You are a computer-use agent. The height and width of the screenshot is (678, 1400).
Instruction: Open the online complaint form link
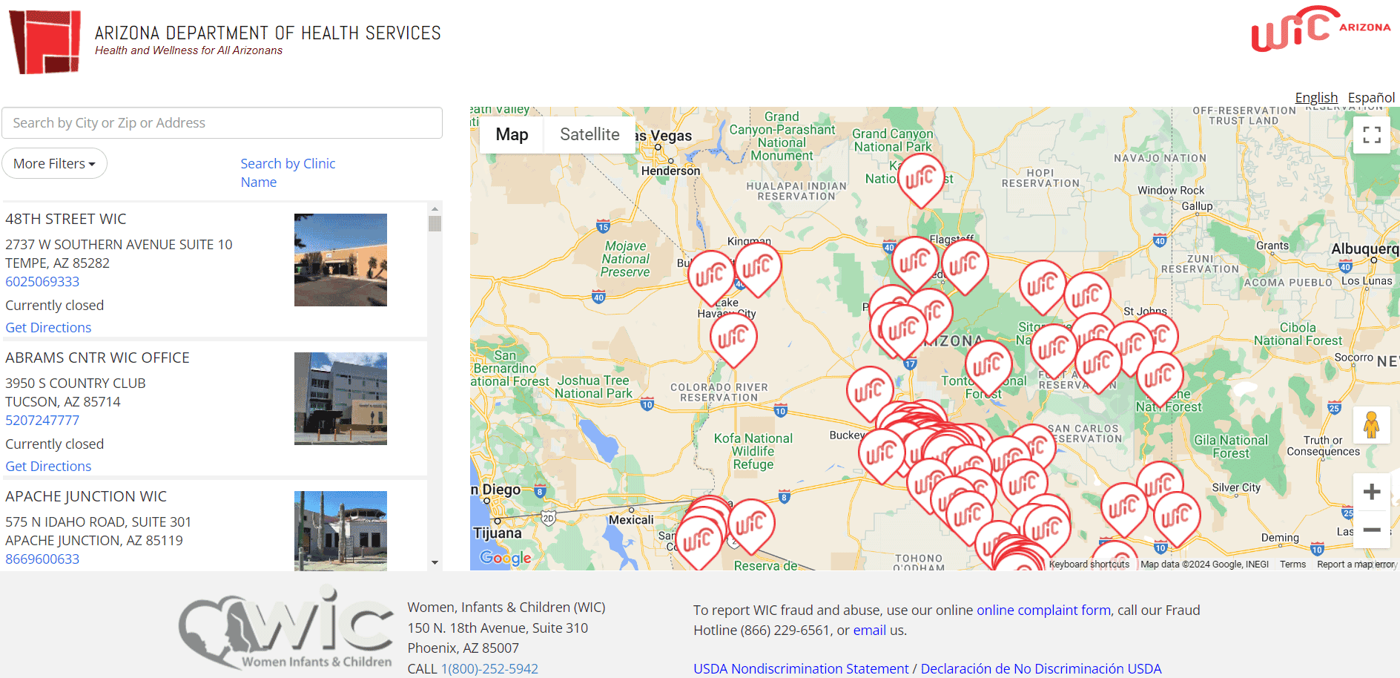[1043, 610]
